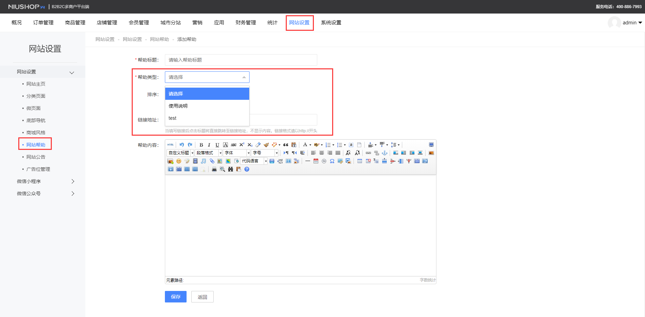Open the 订单管理 top menu
The height and width of the screenshot is (317, 645).
[43, 23]
